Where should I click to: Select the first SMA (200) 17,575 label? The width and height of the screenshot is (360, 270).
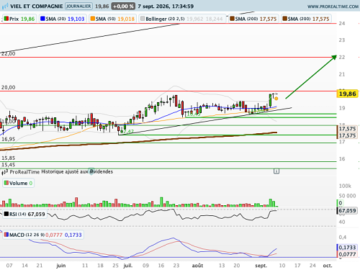point(253,19)
